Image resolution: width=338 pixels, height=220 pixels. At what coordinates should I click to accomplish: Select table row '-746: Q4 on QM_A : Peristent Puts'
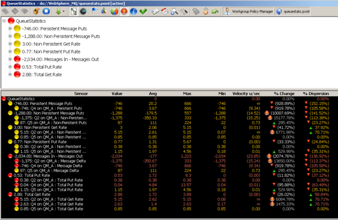pyautogui.click(x=169, y=109)
